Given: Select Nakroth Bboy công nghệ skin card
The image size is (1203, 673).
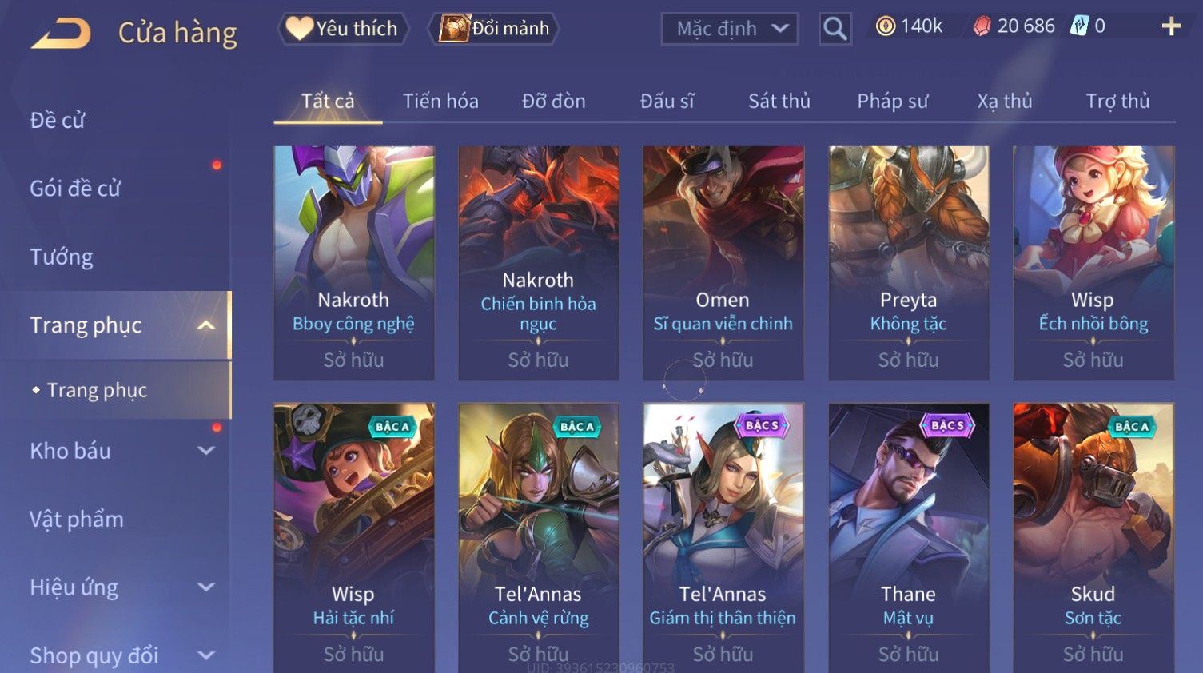Looking at the screenshot, I should [x=354, y=262].
